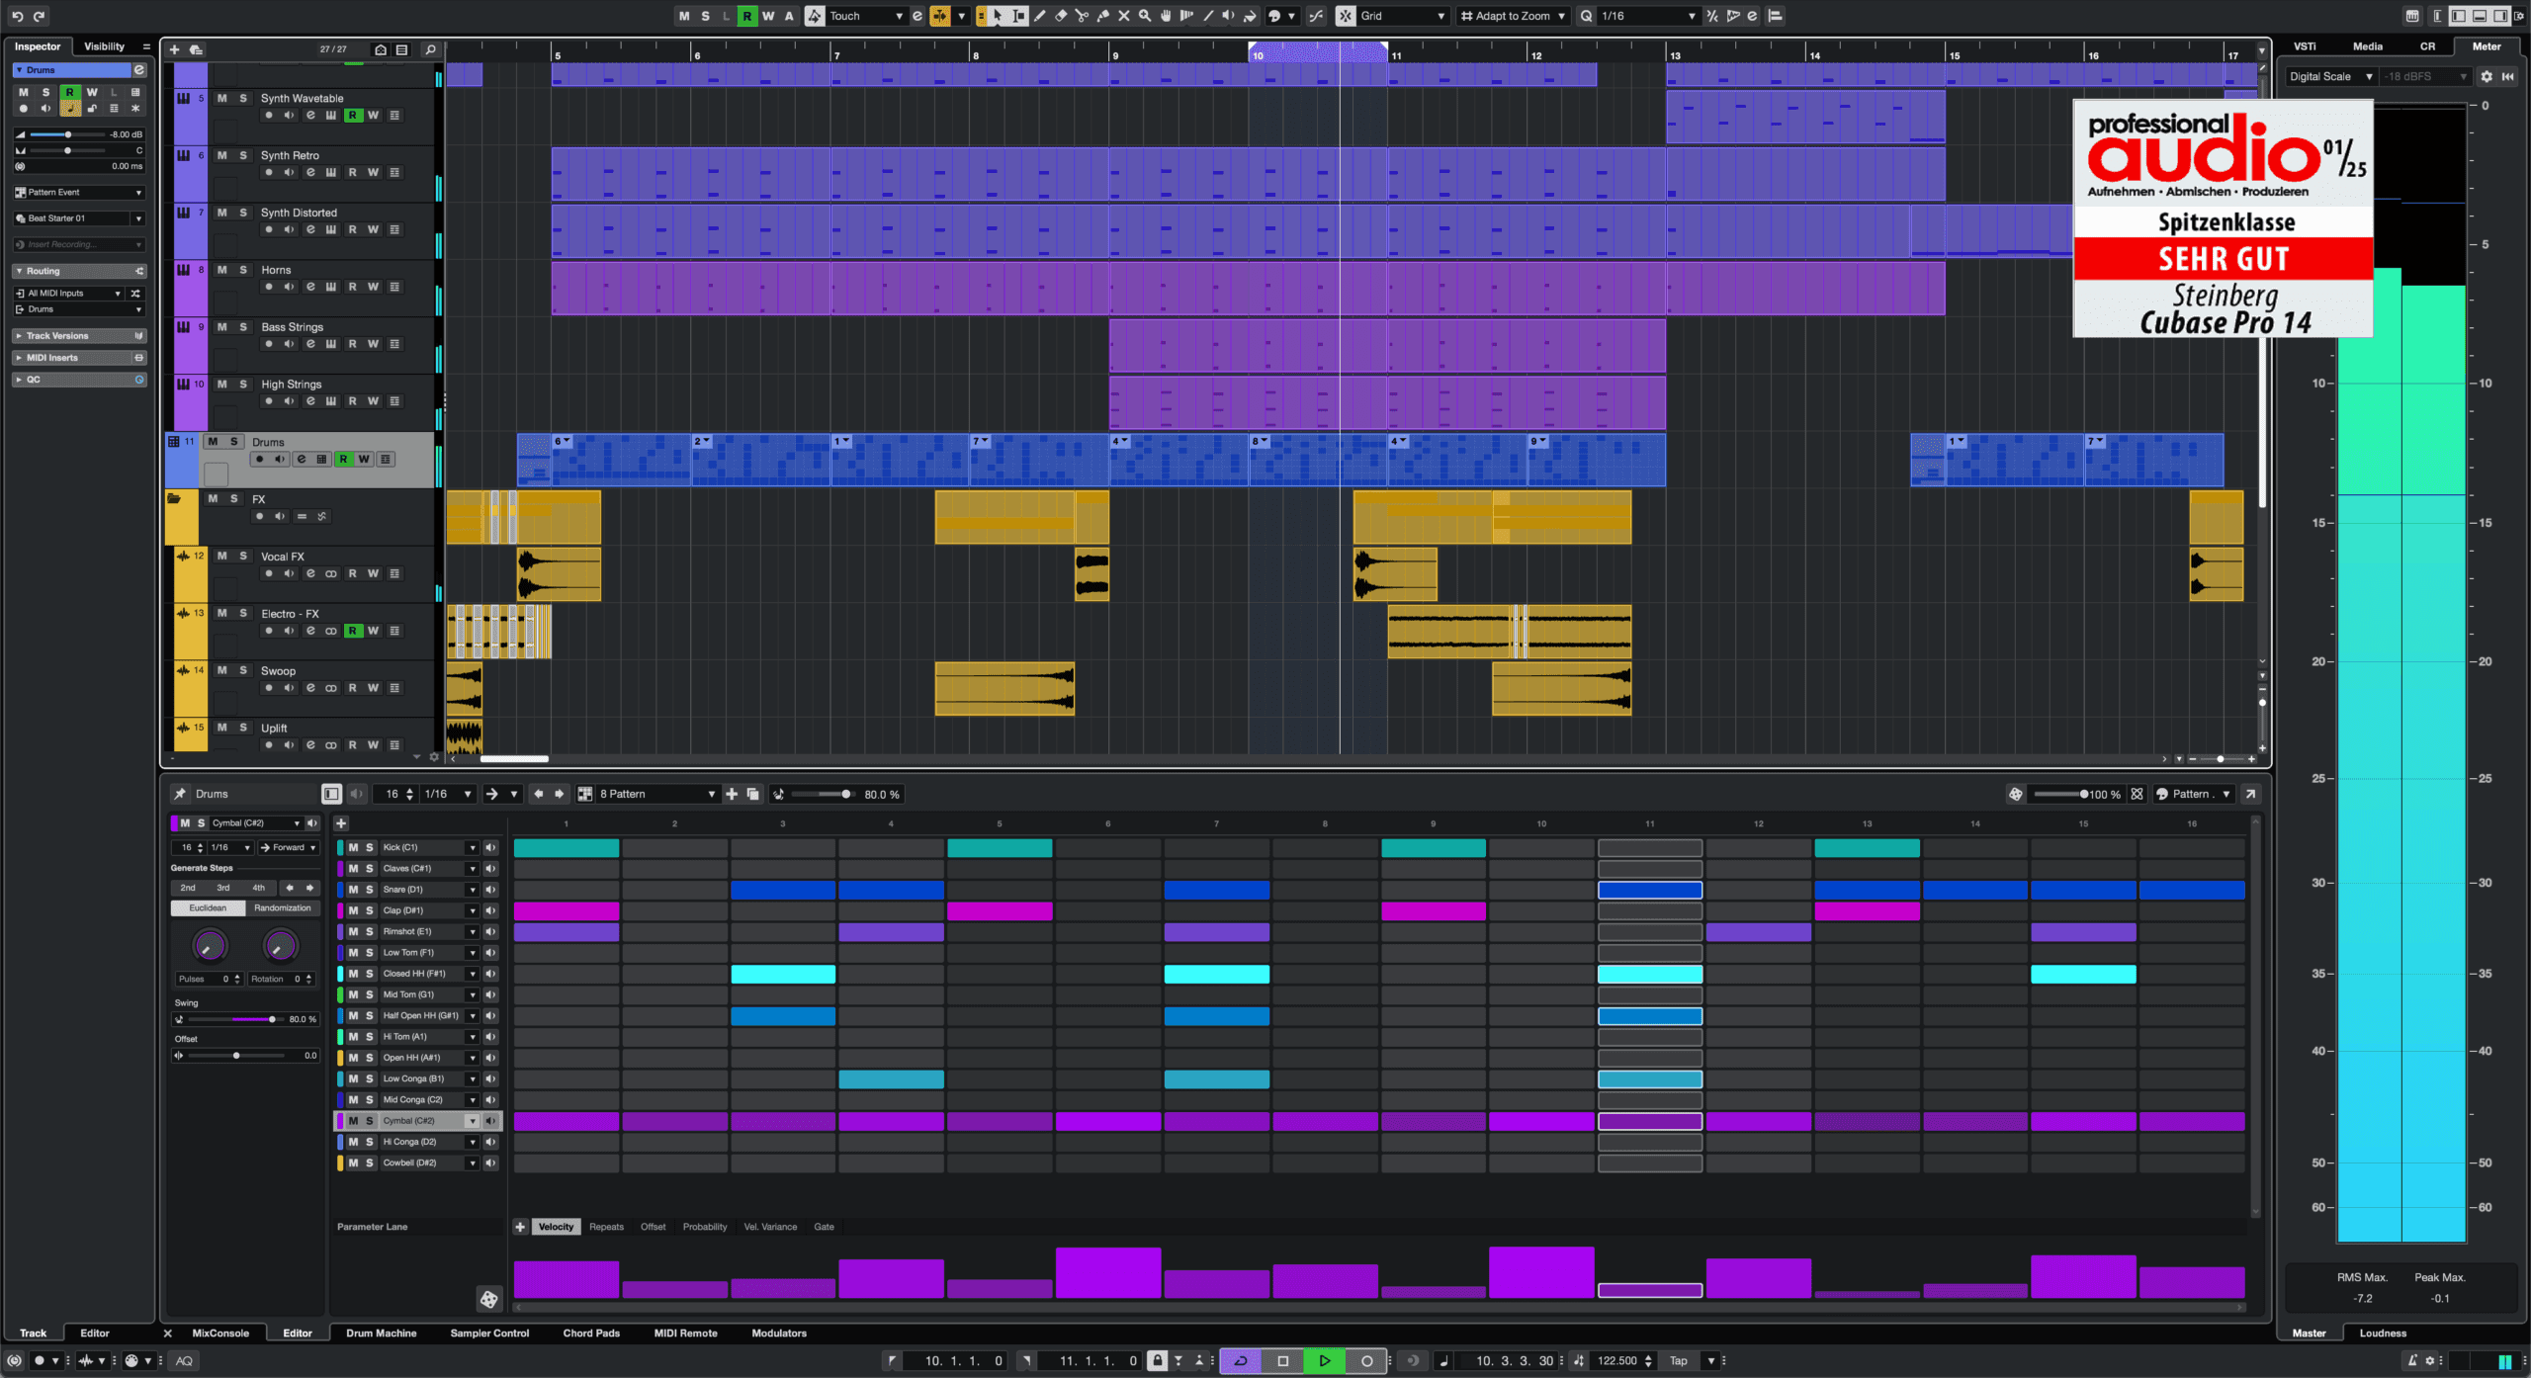
Task: Click Add Parameter Lane plus button
Action: pyautogui.click(x=520, y=1227)
